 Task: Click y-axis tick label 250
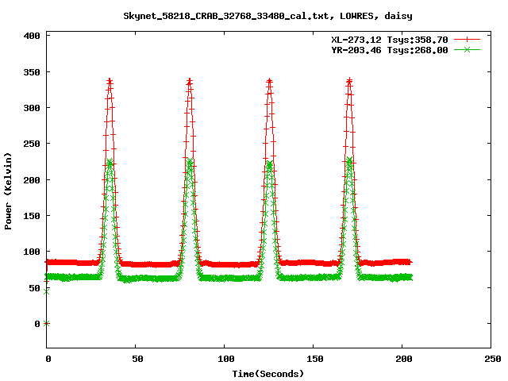[32, 144]
